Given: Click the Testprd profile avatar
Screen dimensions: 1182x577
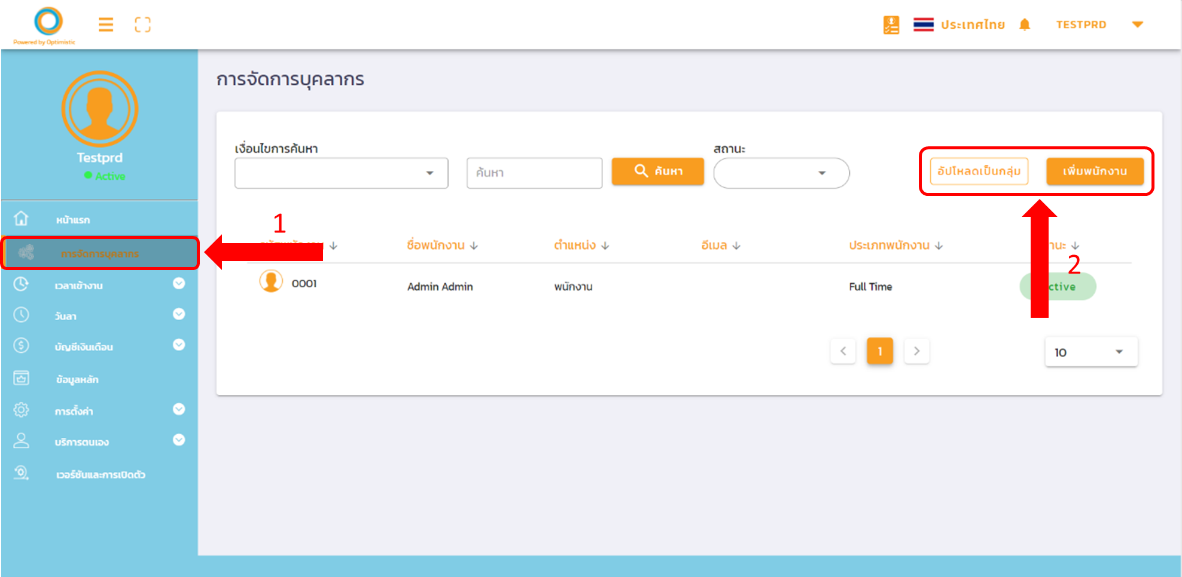Looking at the screenshot, I should (x=100, y=109).
